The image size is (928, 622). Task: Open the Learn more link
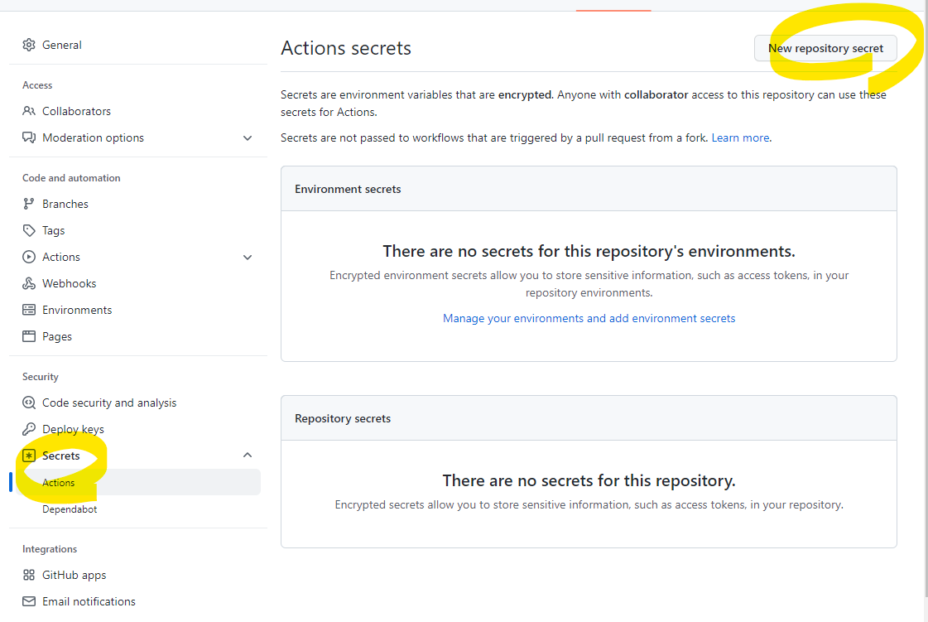click(740, 138)
